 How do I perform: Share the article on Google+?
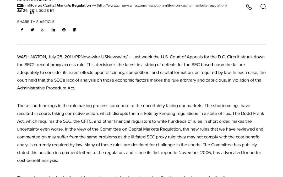[43, 30]
